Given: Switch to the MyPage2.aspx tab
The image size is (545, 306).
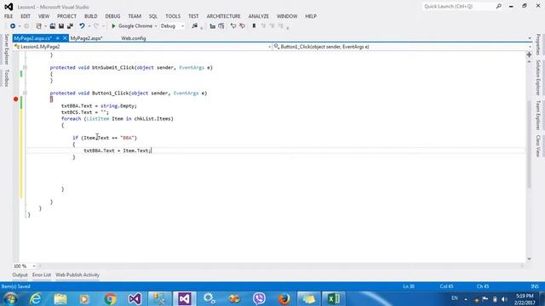Looking at the screenshot, I should point(87,38).
